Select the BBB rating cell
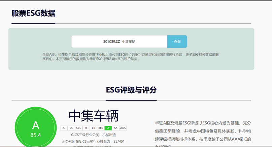The width and height of the screenshot is (272, 147). coord(101,128)
